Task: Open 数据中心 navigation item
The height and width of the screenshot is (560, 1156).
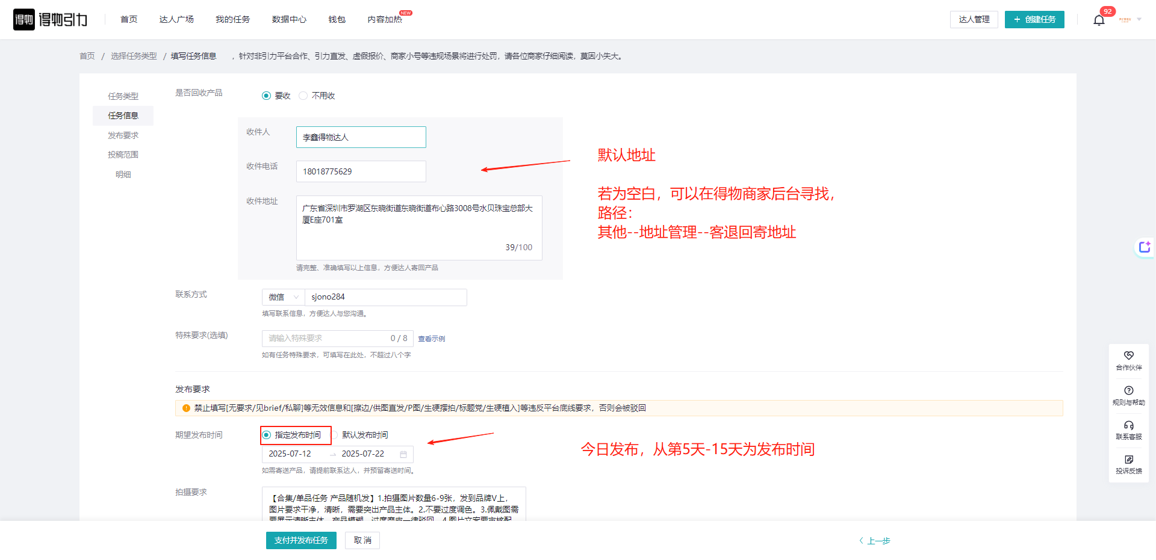Action: tap(289, 20)
